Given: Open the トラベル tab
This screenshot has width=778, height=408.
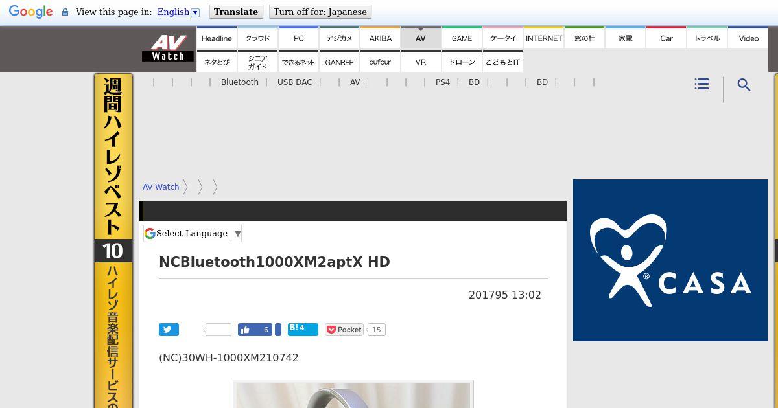Looking at the screenshot, I should pyautogui.click(x=707, y=38).
